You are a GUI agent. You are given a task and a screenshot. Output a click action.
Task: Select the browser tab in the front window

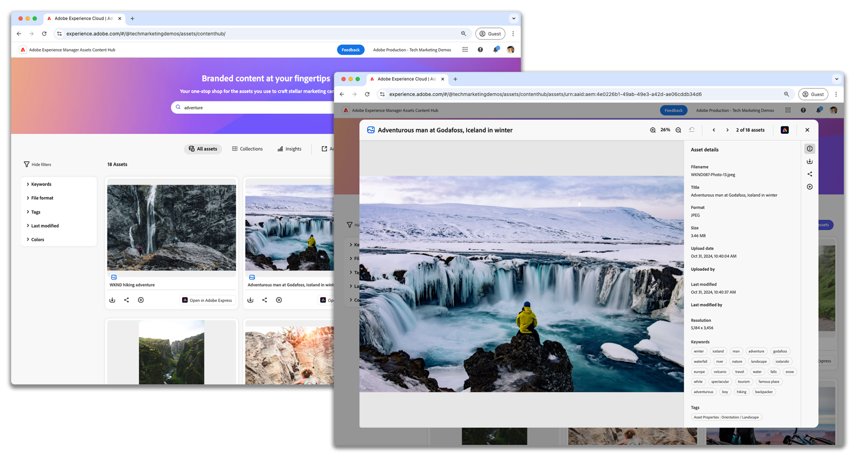point(407,79)
